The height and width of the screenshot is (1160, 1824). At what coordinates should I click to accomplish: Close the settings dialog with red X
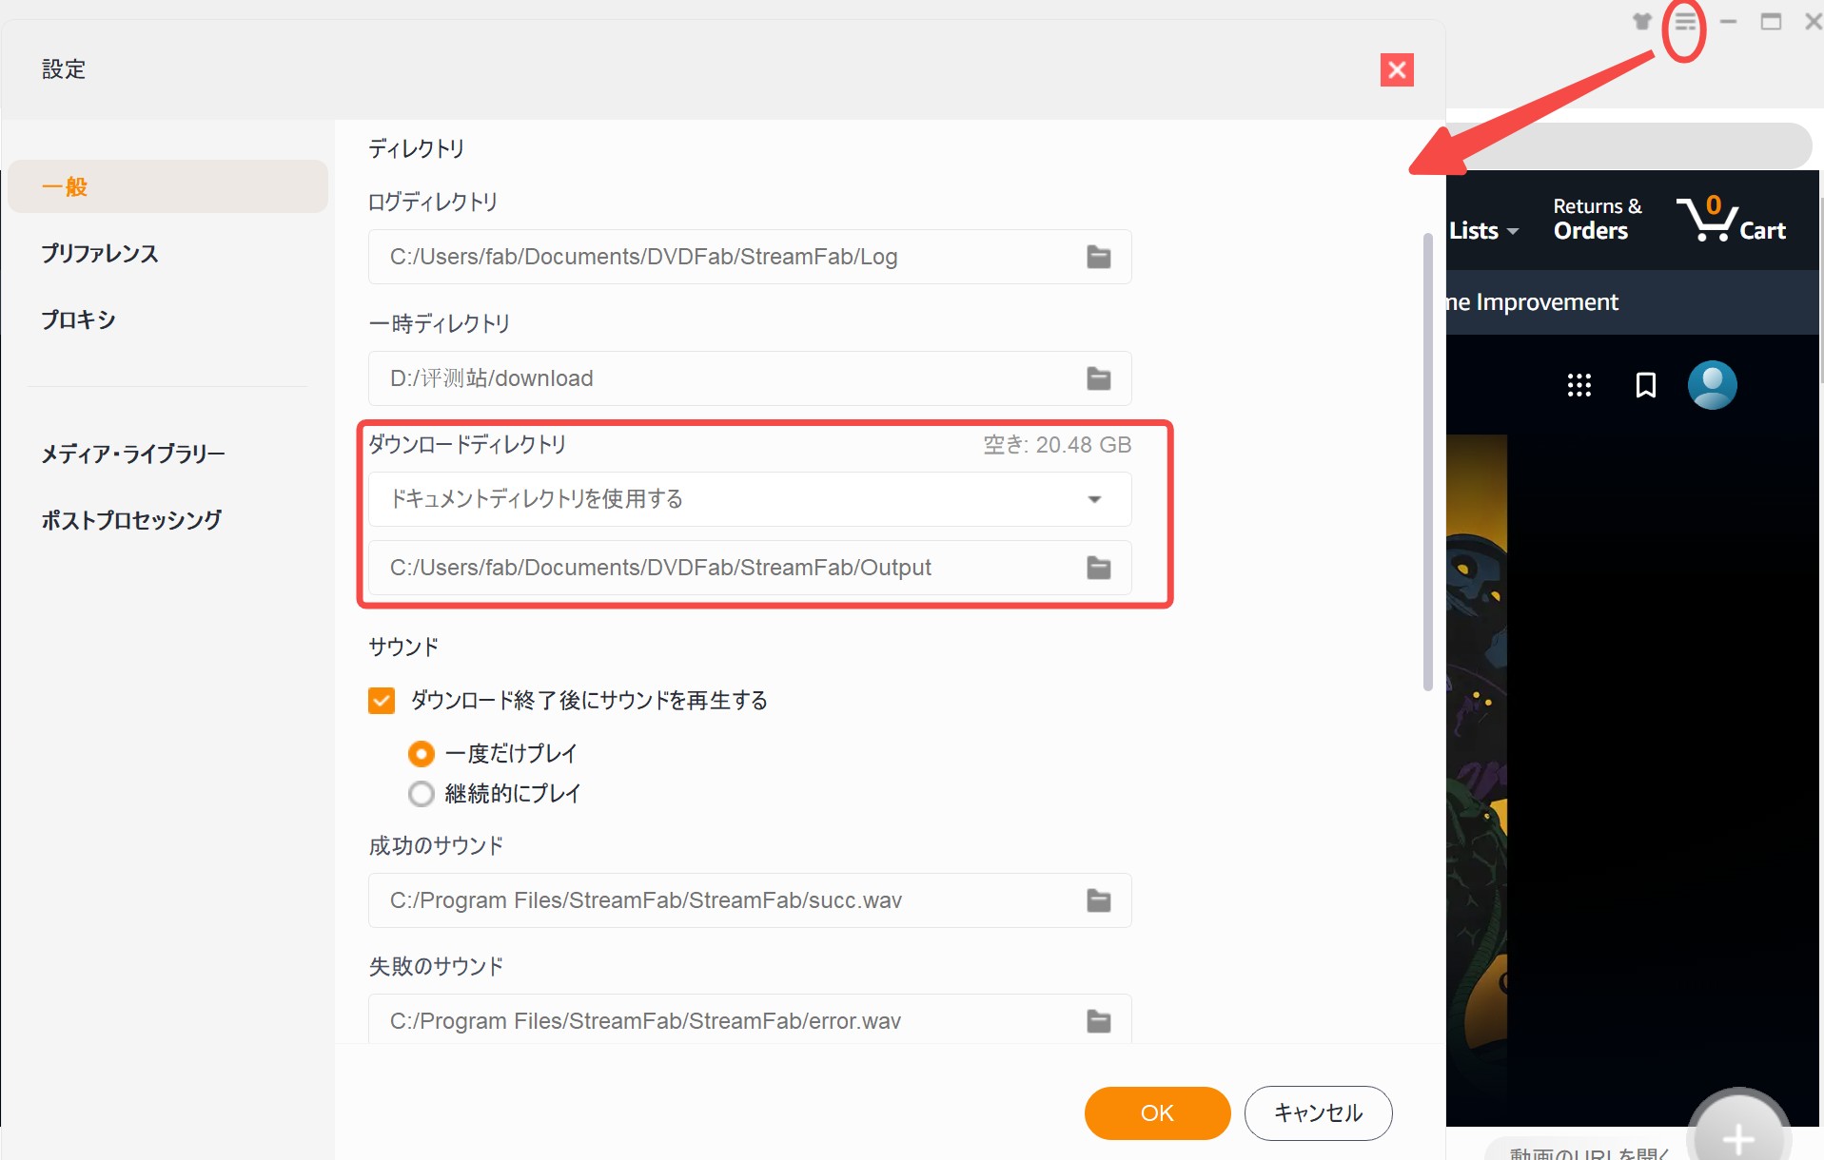1397,69
